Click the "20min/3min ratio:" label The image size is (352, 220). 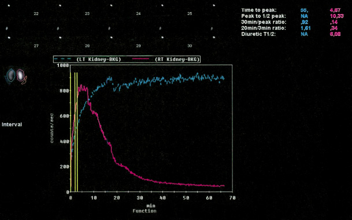click(x=264, y=28)
